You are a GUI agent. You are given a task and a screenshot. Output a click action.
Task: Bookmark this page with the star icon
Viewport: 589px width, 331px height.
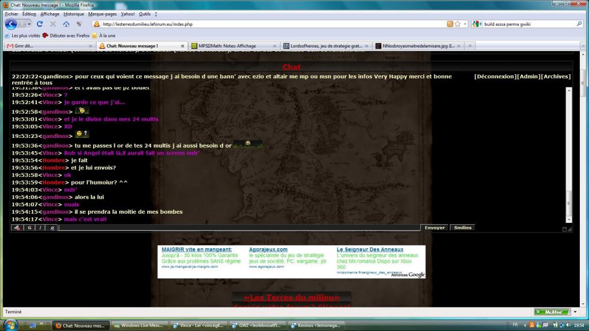(457, 24)
